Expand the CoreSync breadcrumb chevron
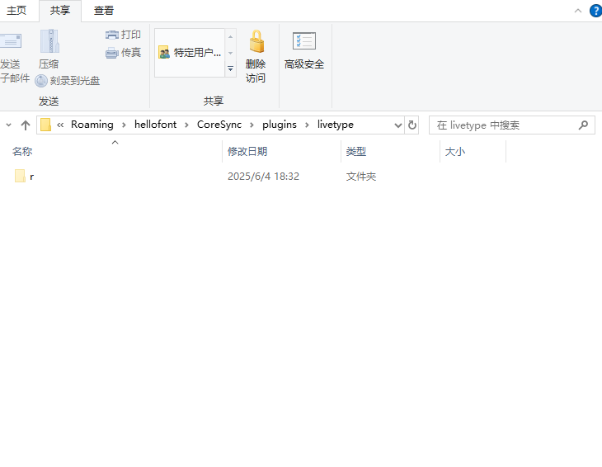The height and width of the screenshot is (467, 602). [252, 125]
